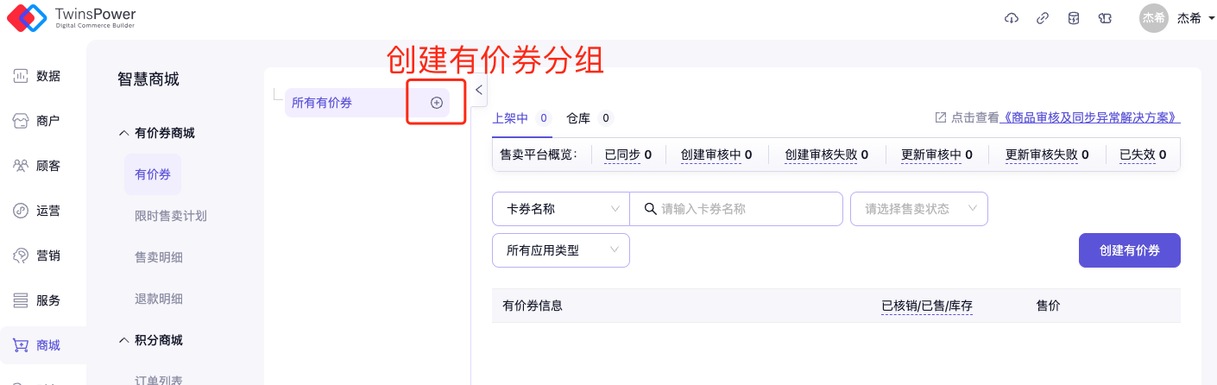Viewport: 1217px width, 385px height.
Task: Click the 请输入卡券名称 search field
Action: click(x=746, y=209)
